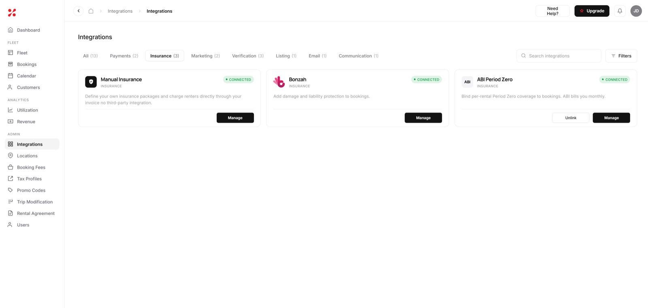Switch to the Communication tab
Screen dimensions: 648x308
358,56
